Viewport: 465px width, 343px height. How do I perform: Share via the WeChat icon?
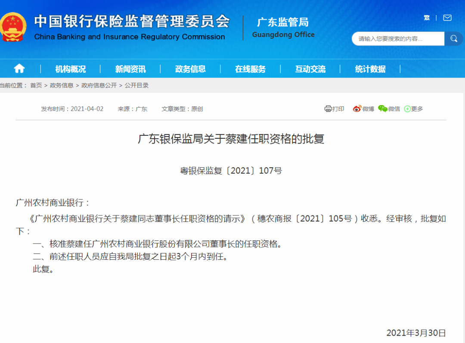tap(383, 109)
